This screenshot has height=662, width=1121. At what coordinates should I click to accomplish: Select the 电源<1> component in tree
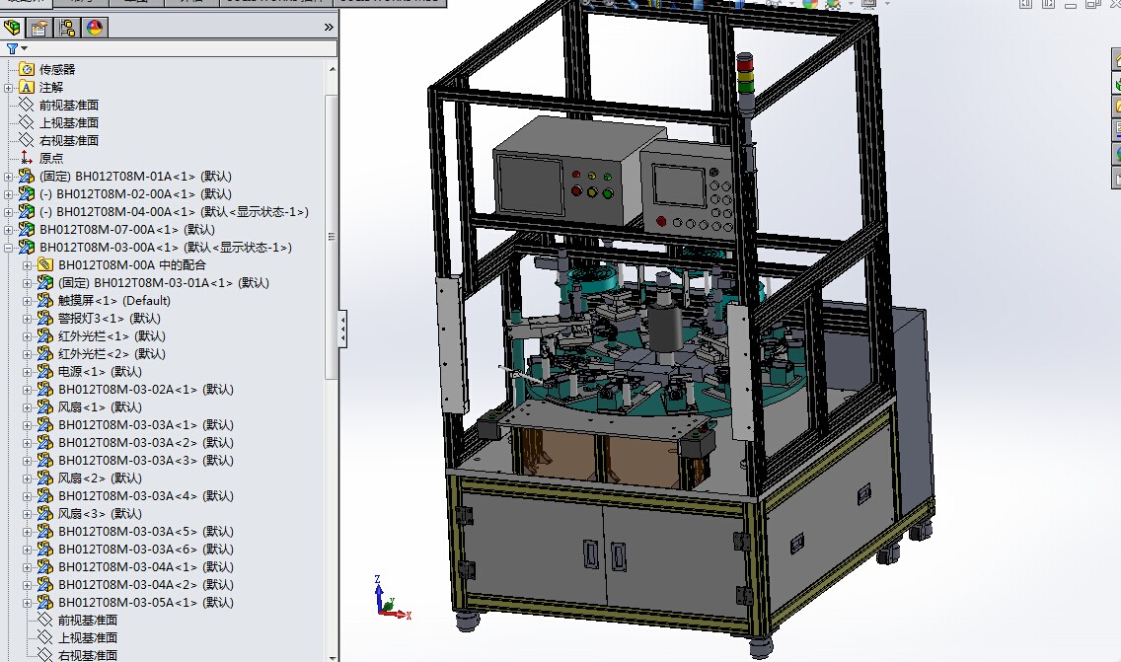click(x=99, y=372)
